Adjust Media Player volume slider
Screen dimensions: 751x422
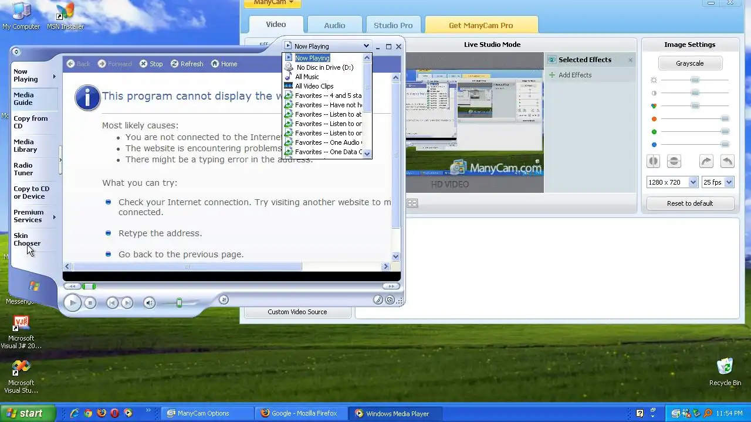pyautogui.click(x=179, y=302)
